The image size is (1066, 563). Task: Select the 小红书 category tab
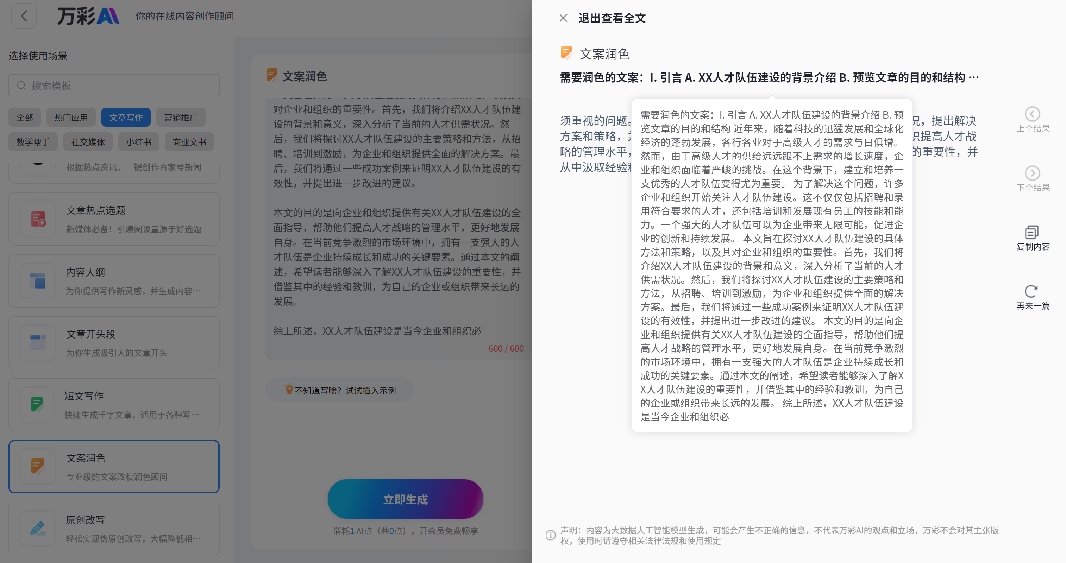139,142
